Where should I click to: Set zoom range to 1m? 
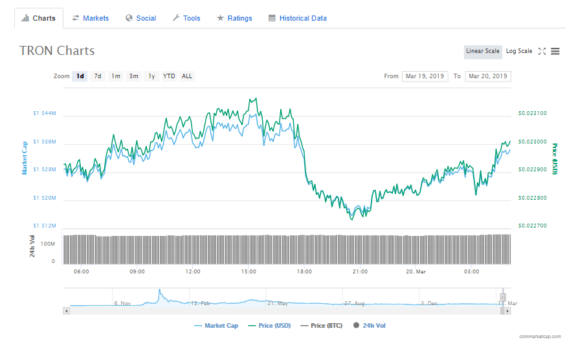click(x=116, y=76)
